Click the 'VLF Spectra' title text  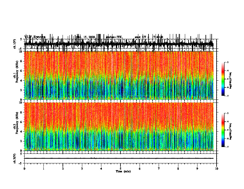tap(35, 37)
